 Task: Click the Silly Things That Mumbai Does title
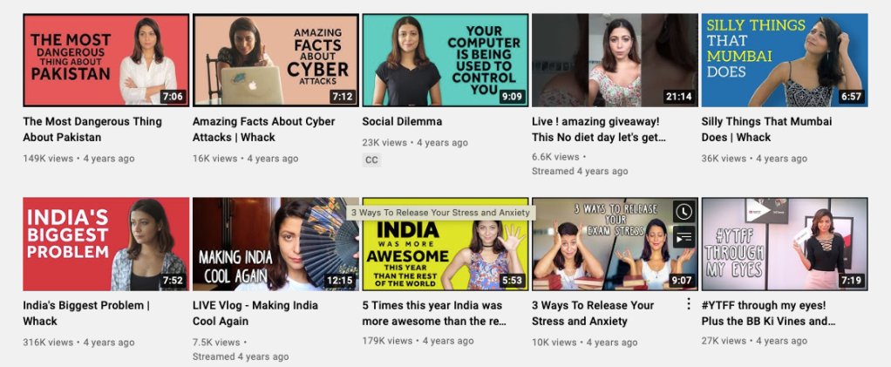click(766, 130)
